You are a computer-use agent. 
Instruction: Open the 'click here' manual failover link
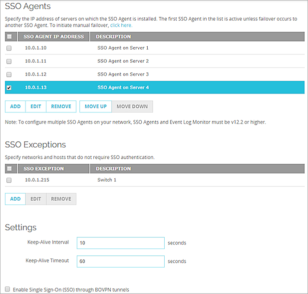(x=121, y=25)
